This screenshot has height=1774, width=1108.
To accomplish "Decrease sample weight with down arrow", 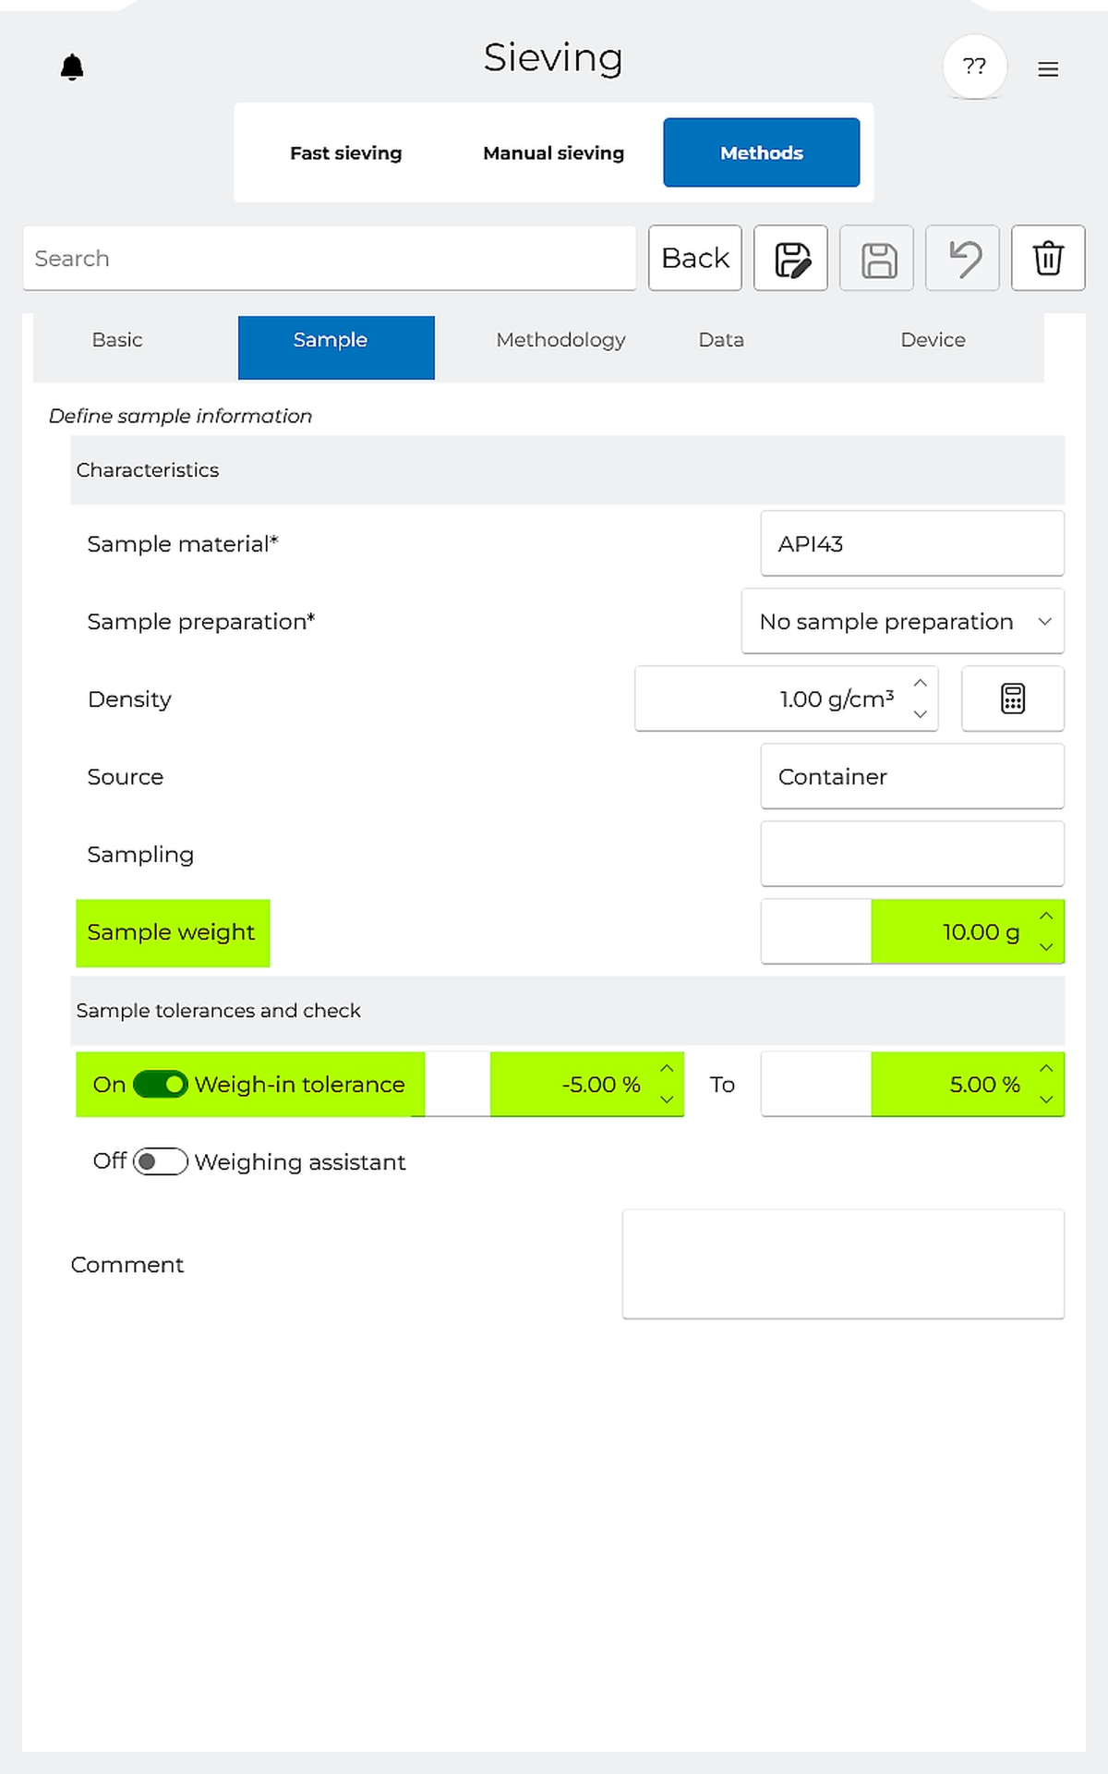I will point(1046,947).
